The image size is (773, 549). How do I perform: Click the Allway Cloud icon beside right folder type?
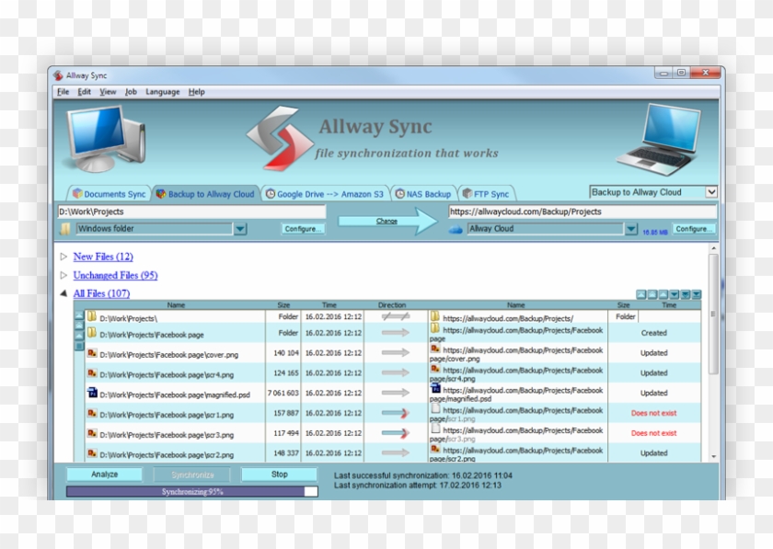(x=455, y=229)
